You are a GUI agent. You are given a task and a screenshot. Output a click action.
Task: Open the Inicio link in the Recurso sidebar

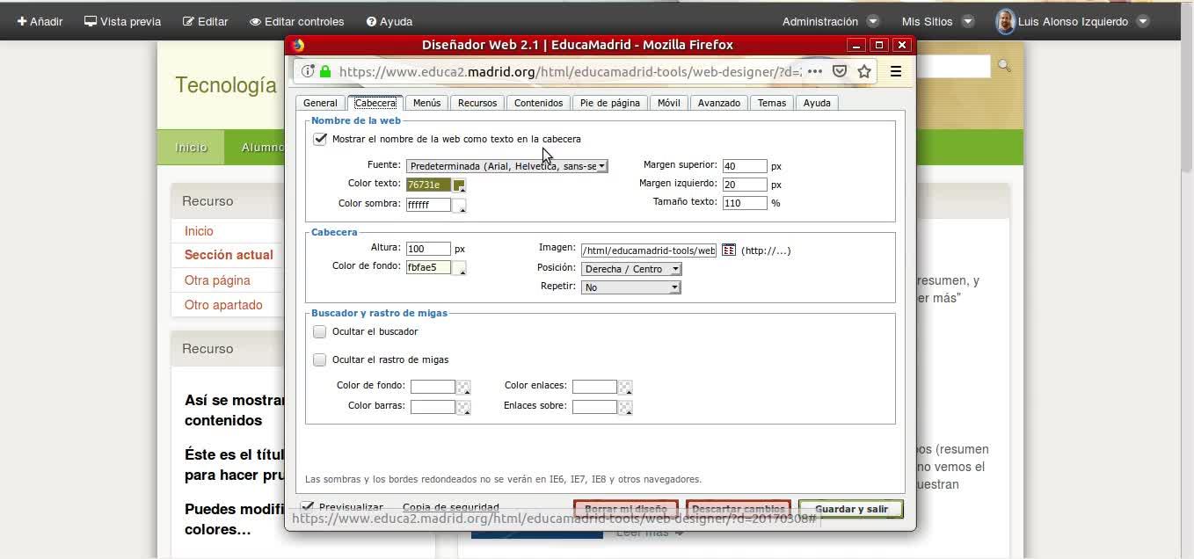tap(199, 231)
